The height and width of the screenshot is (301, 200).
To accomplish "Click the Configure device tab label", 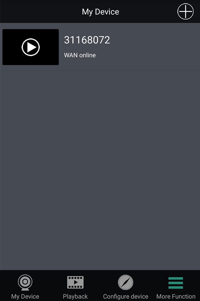I will (x=126, y=296).
